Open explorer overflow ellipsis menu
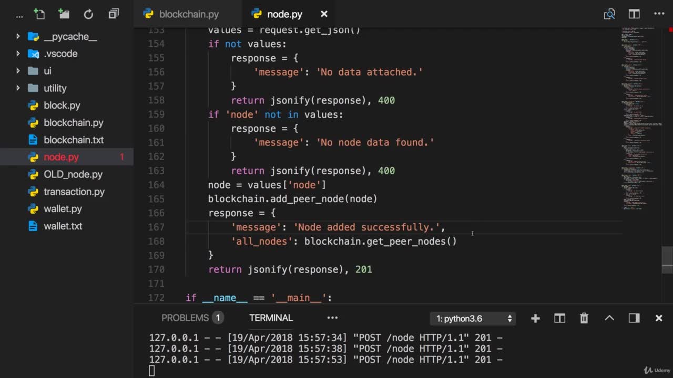The width and height of the screenshot is (673, 378). point(19,16)
